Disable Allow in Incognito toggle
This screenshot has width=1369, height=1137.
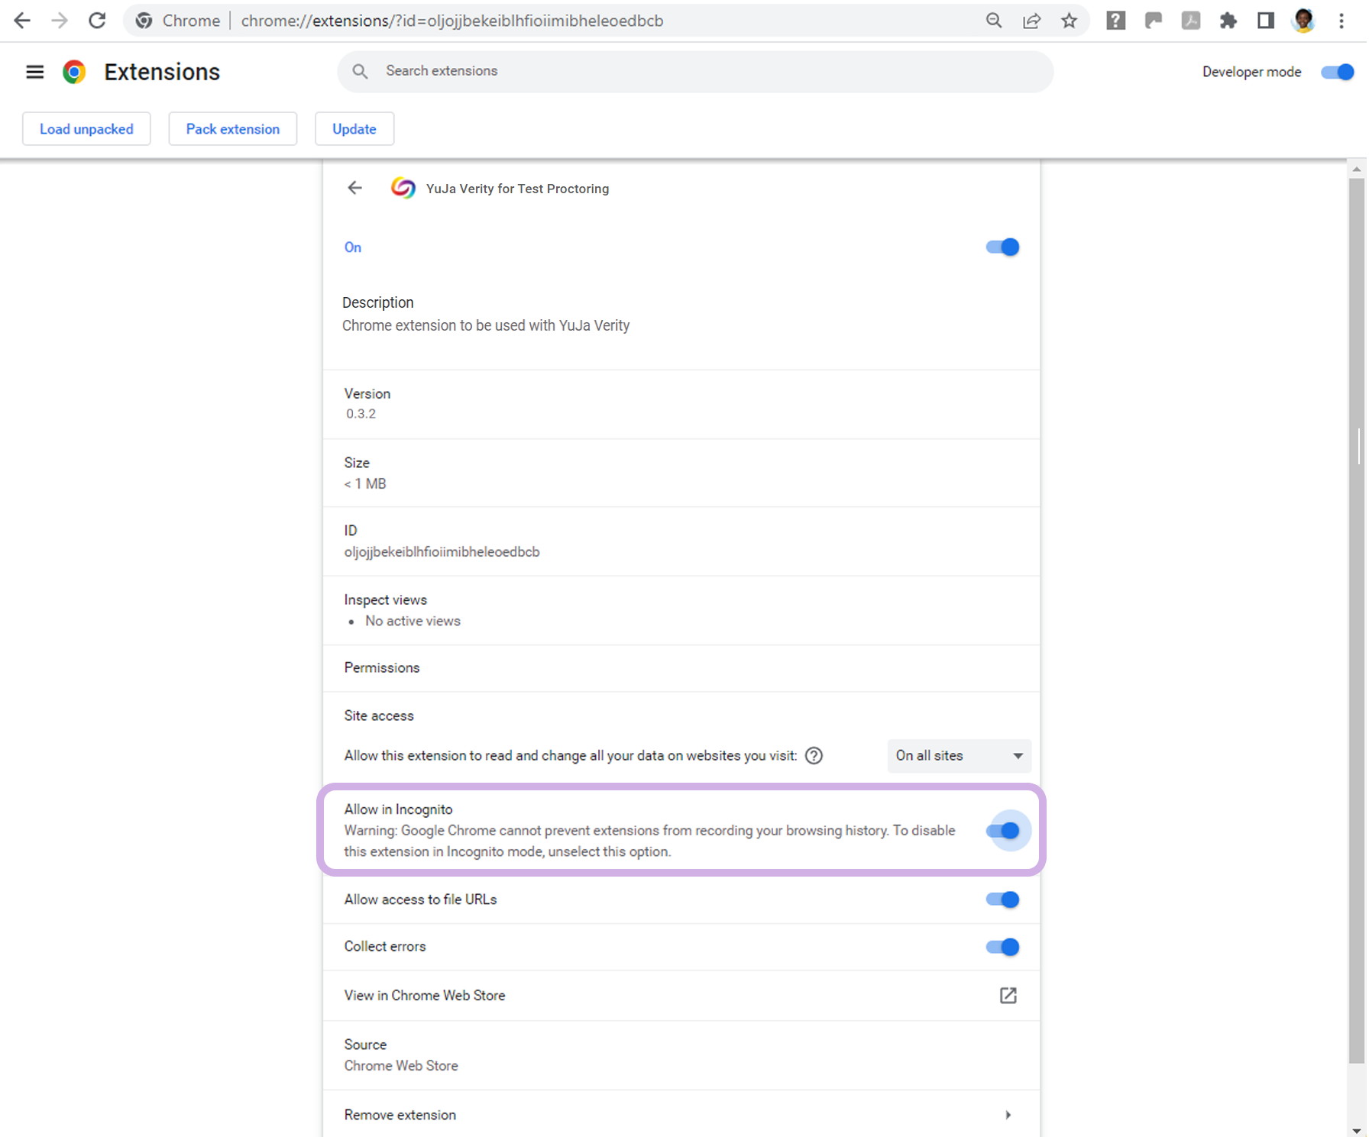pos(1002,830)
